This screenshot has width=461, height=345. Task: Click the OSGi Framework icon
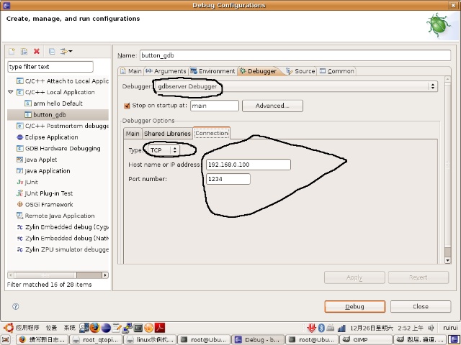(x=19, y=204)
